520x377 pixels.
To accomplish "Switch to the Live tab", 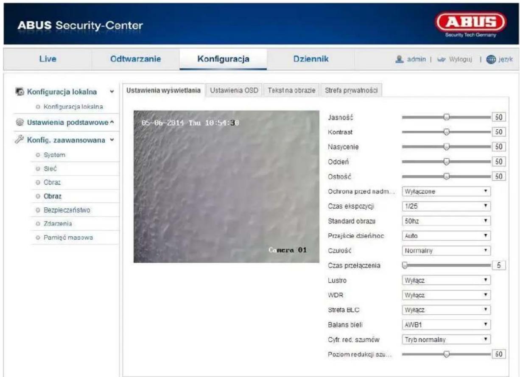I will tap(48, 59).
